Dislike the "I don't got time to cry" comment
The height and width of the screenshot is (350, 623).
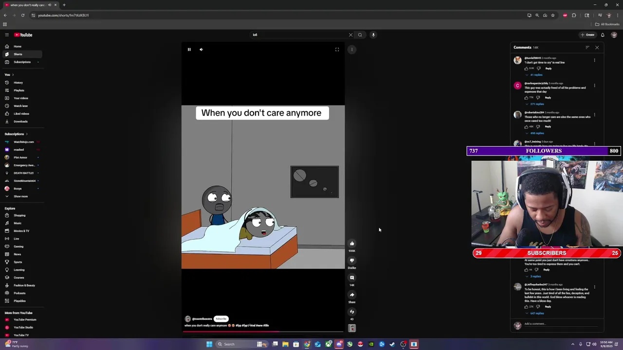tap(539, 69)
